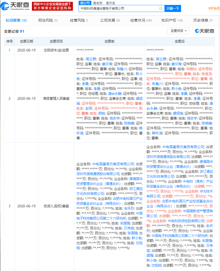The image size is (220, 271).
Task: Open 周立群 link in 变更前 column
Action: (91, 59)
